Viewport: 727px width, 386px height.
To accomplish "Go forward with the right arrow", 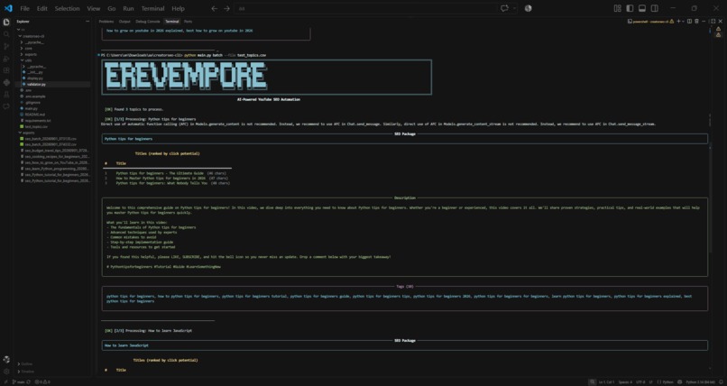I will (226, 8).
